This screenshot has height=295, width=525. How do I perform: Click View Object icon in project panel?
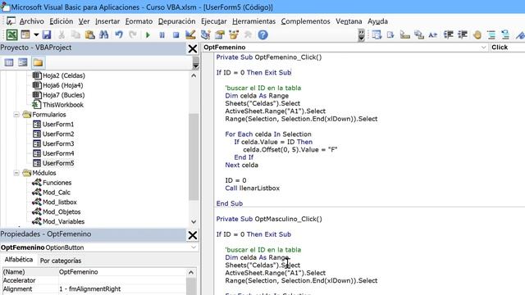click(x=23, y=62)
